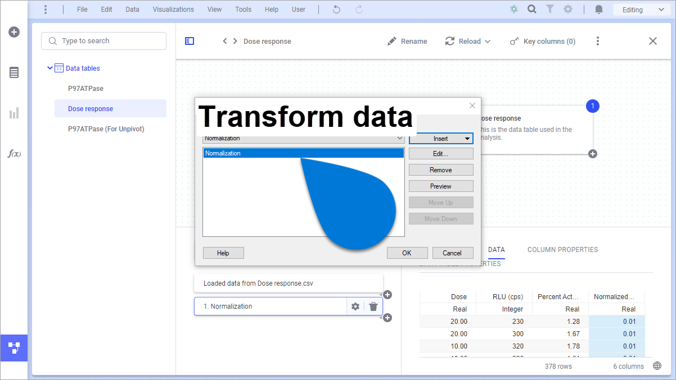Viewport: 676px width, 380px height.
Task: Open the transformation method Normalization dropdown
Action: (x=303, y=138)
